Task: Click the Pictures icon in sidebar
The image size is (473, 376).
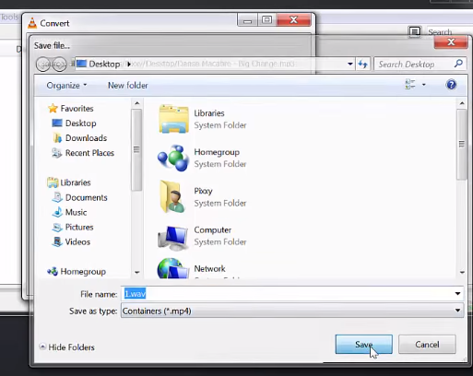Action: tap(57, 227)
